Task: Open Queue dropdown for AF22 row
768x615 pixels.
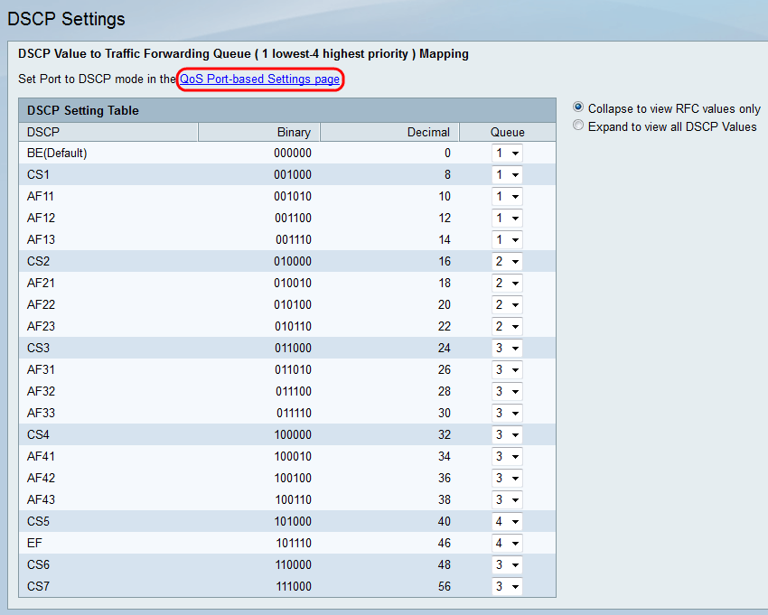Action: pos(507,304)
